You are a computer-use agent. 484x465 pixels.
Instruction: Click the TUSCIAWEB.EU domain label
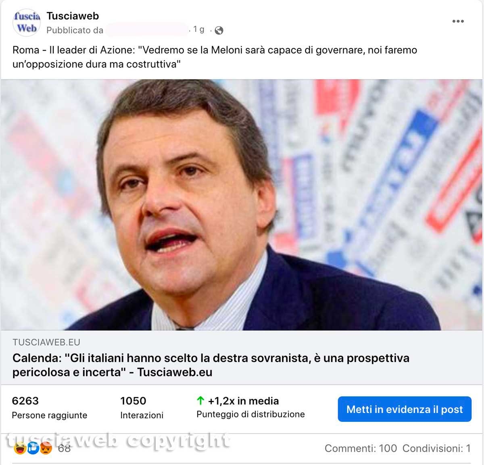coord(46,342)
